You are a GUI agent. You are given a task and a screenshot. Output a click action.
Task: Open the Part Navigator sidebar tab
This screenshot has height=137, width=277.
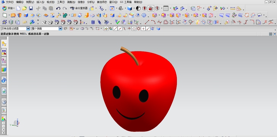(x=4, y=61)
